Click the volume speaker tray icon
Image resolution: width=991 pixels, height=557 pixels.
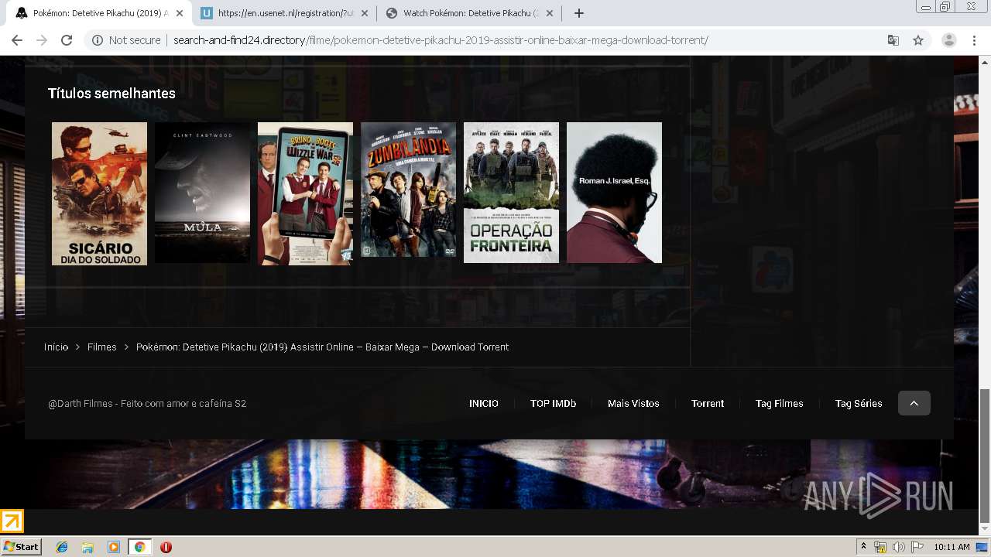pyautogui.click(x=898, y=547)
